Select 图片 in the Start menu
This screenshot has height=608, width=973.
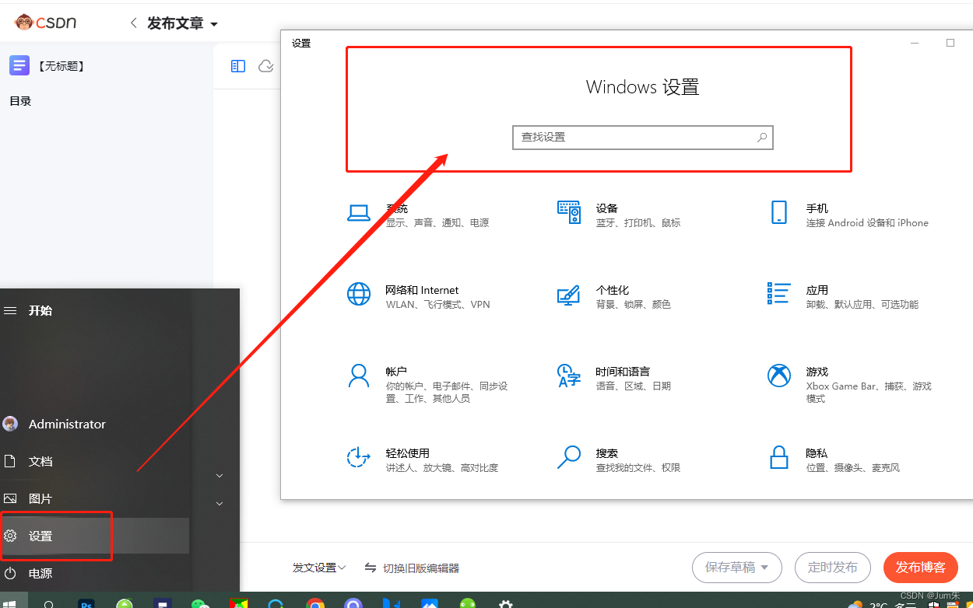click(95, 498)
